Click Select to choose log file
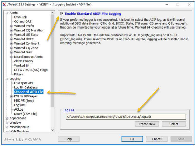The image size is (196, 146). [174, 124]
